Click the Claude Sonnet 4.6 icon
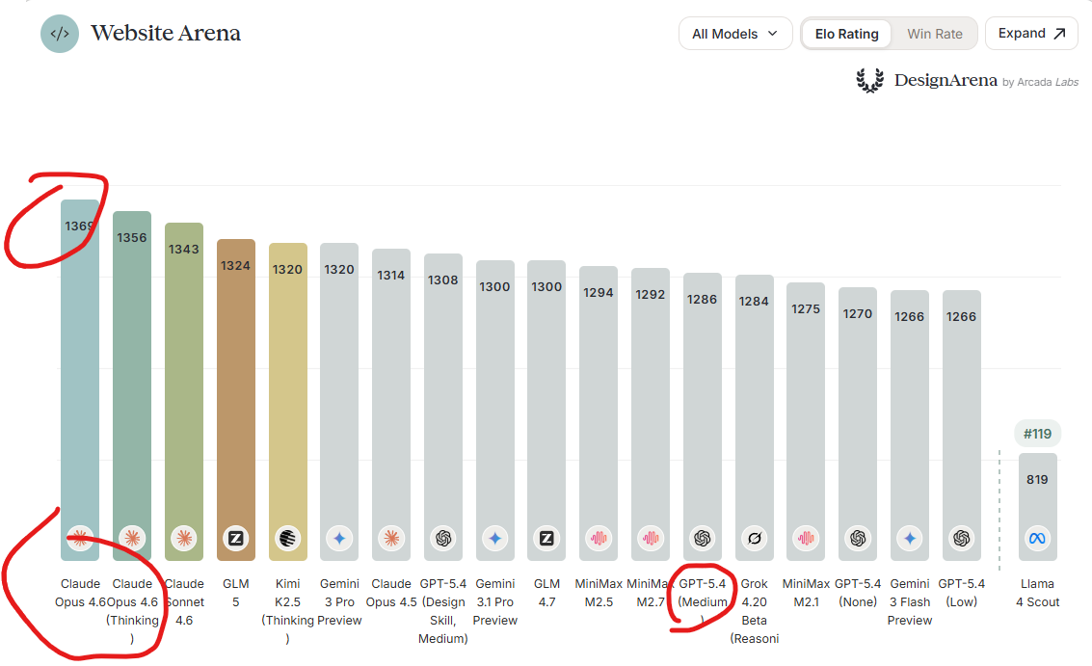Screen dimensions: 1092x666 pyautogui.click(x=184, y=539)
